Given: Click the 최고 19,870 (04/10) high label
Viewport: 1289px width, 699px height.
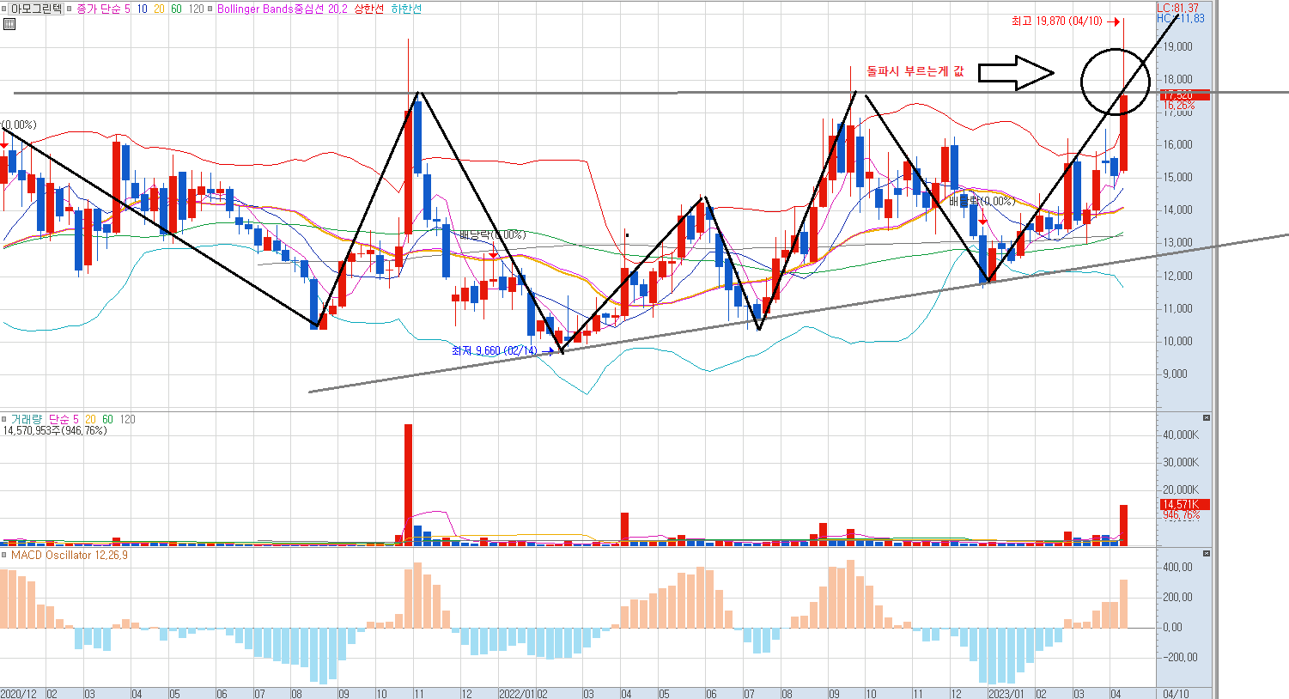Looking at the screenshot, I should point(1056,21).
